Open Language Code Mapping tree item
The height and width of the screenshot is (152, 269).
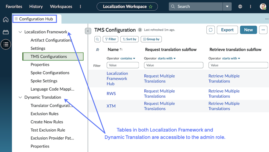(x=52, y=89)
